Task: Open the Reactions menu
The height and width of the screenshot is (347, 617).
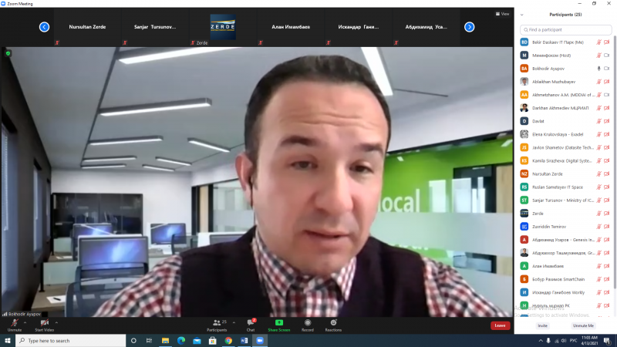Action: click(x=333, y=325)
